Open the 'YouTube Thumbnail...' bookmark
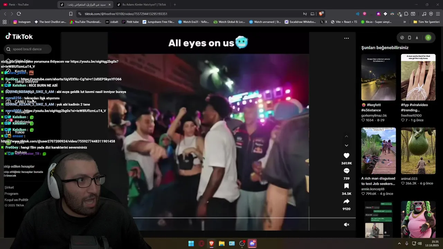The width and height of the screenshot is (443, 249). (85, 22)
